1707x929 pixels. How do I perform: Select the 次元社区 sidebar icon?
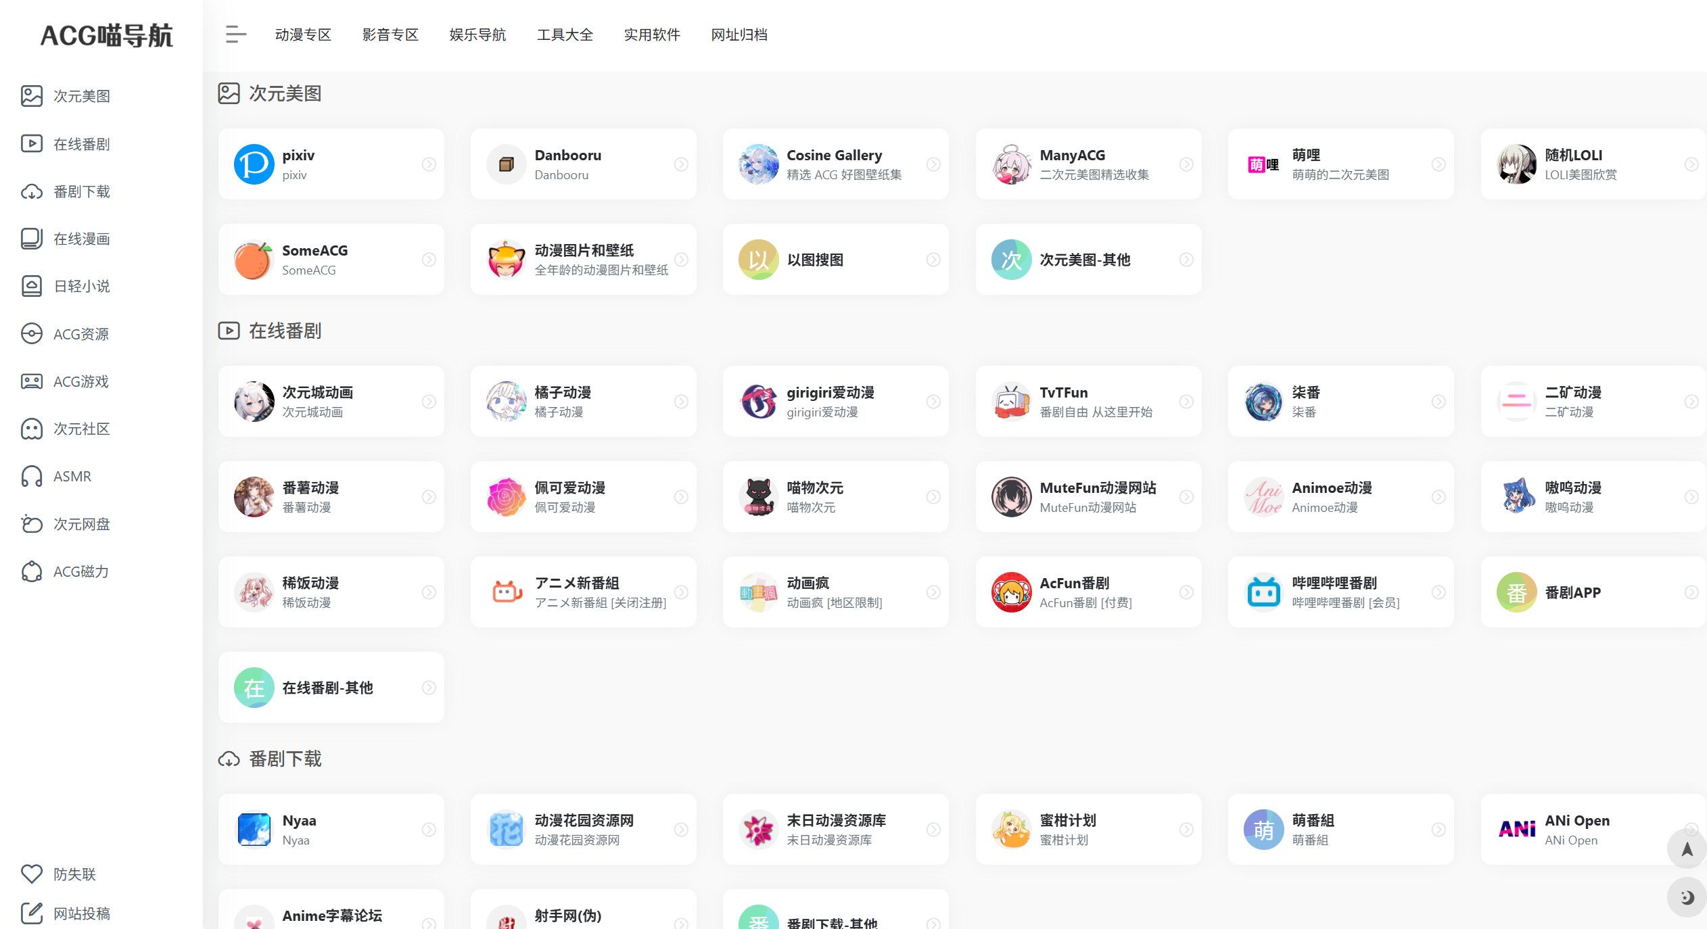(x=31, y=429)
